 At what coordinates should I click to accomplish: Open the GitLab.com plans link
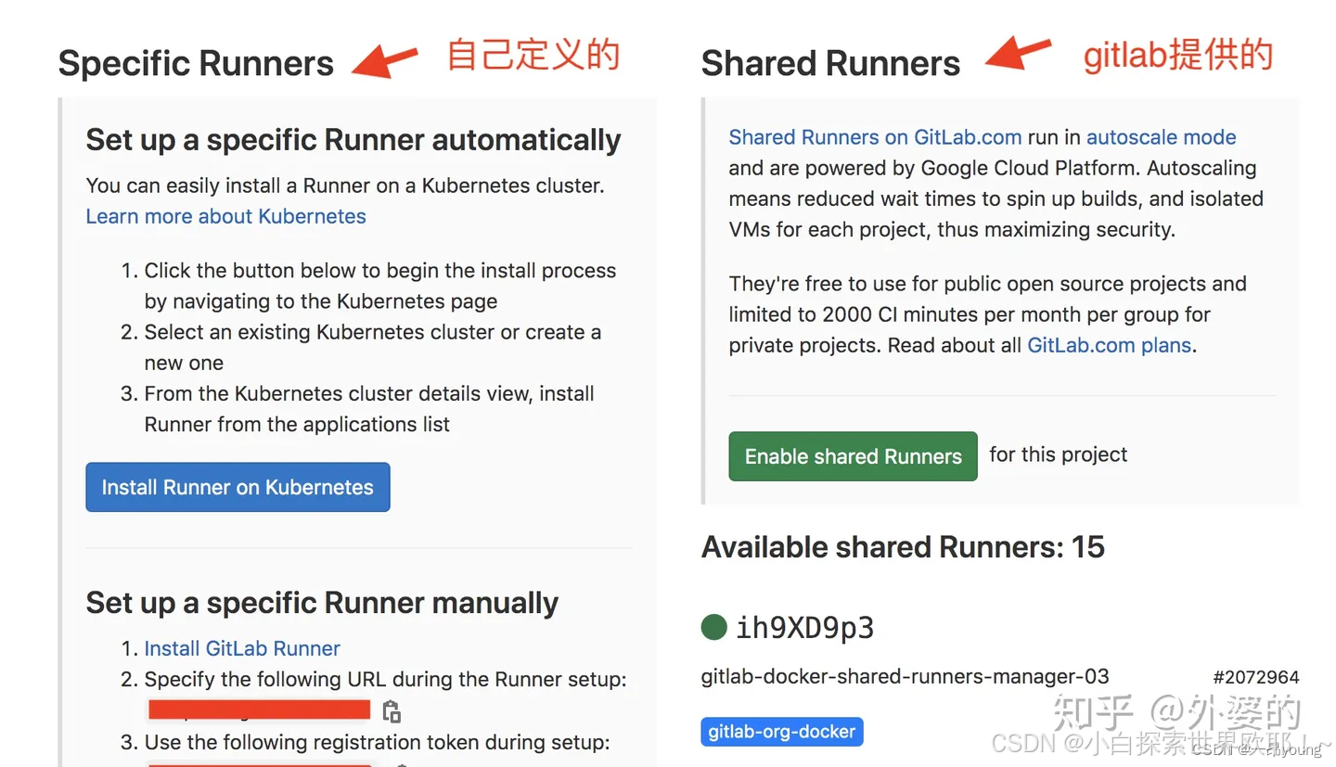coord(1109,345)
